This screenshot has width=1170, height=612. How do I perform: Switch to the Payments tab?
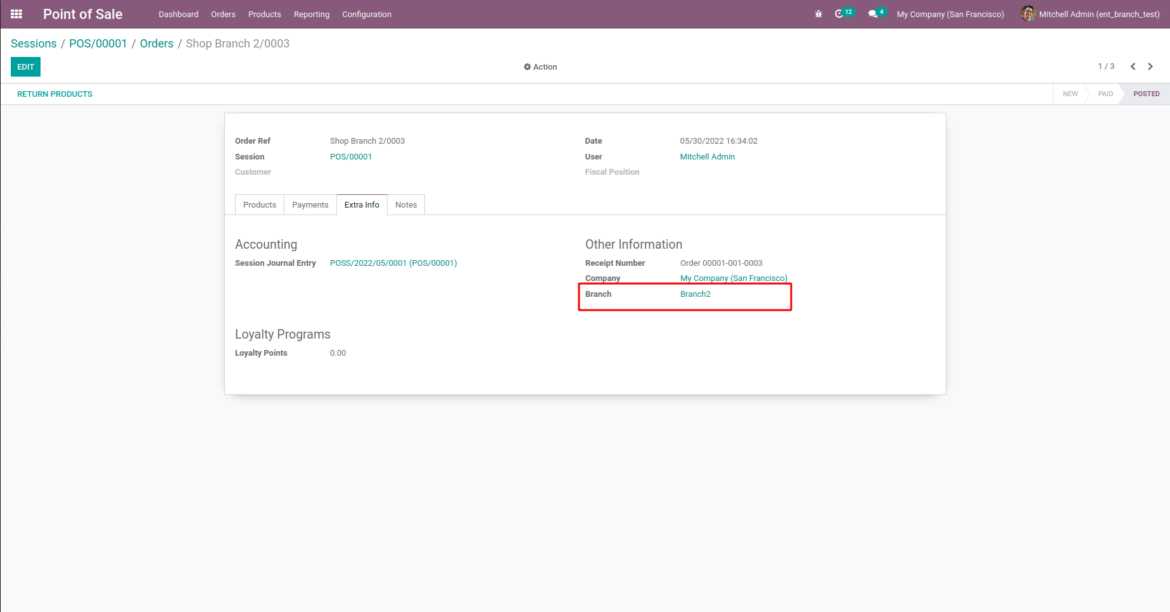pos(310,205)
